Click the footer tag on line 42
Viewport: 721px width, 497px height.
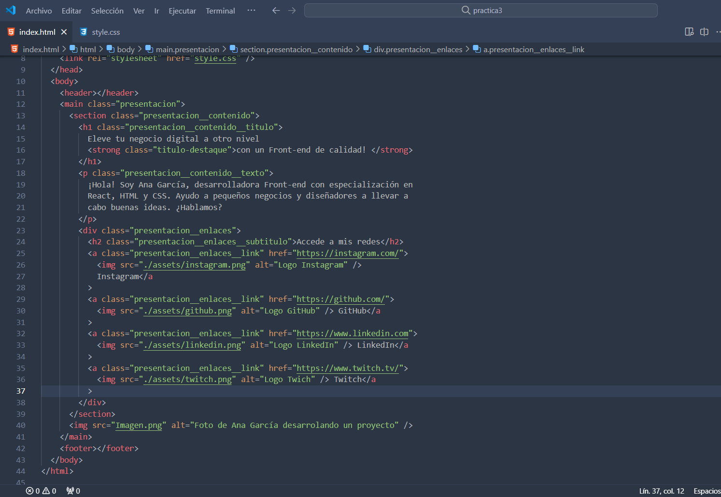click(x=99, y=448)
